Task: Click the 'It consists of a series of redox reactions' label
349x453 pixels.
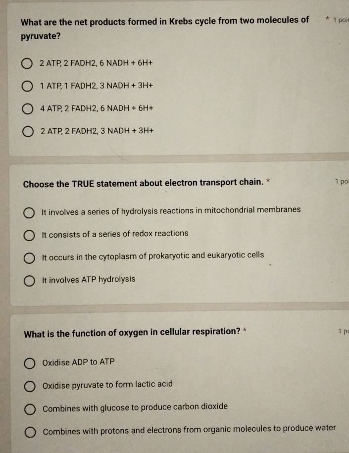Action: click(x=115, y=234)
